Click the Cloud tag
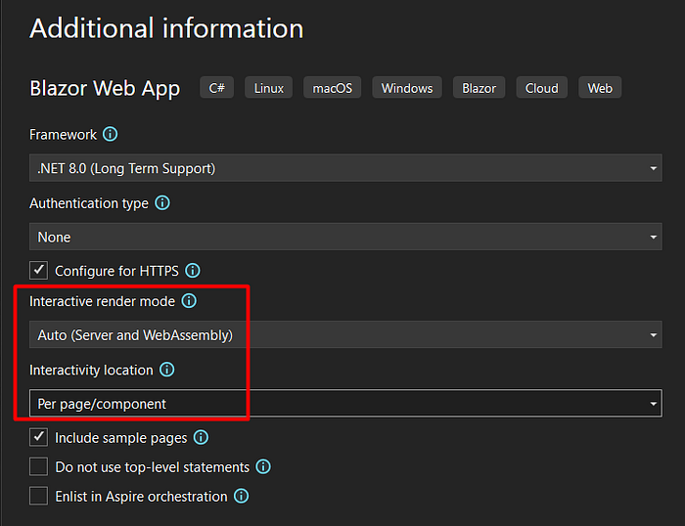The height and width of the screenshot is (526, 685). [x=542, y=88]
